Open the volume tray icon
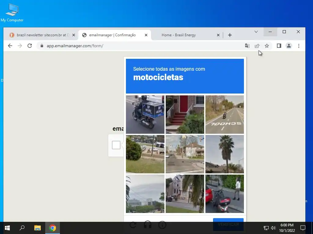 (x=273, y=228)
